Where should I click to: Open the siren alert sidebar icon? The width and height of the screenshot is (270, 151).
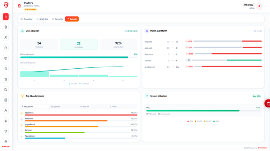pyautogui.click(x=6, y=121)
